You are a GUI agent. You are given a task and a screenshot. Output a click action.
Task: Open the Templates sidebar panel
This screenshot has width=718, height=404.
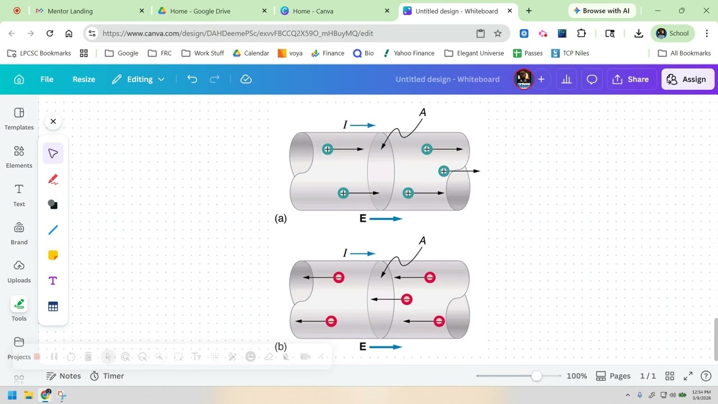[19, 119]
